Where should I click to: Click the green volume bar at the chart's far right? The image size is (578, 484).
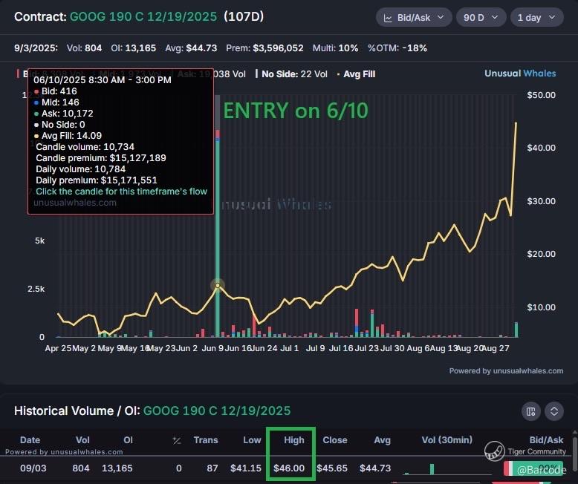coord(516,330)
